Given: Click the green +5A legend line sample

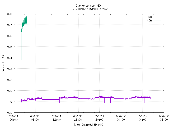Looking at the screenshot, I should (157, 20).
